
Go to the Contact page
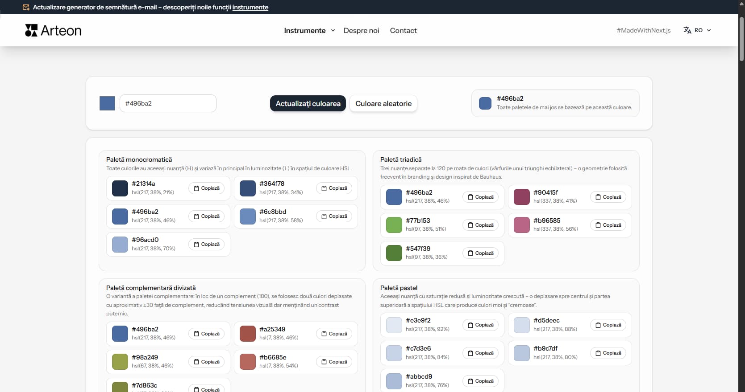pyautogui.click(x=403, y=30)
